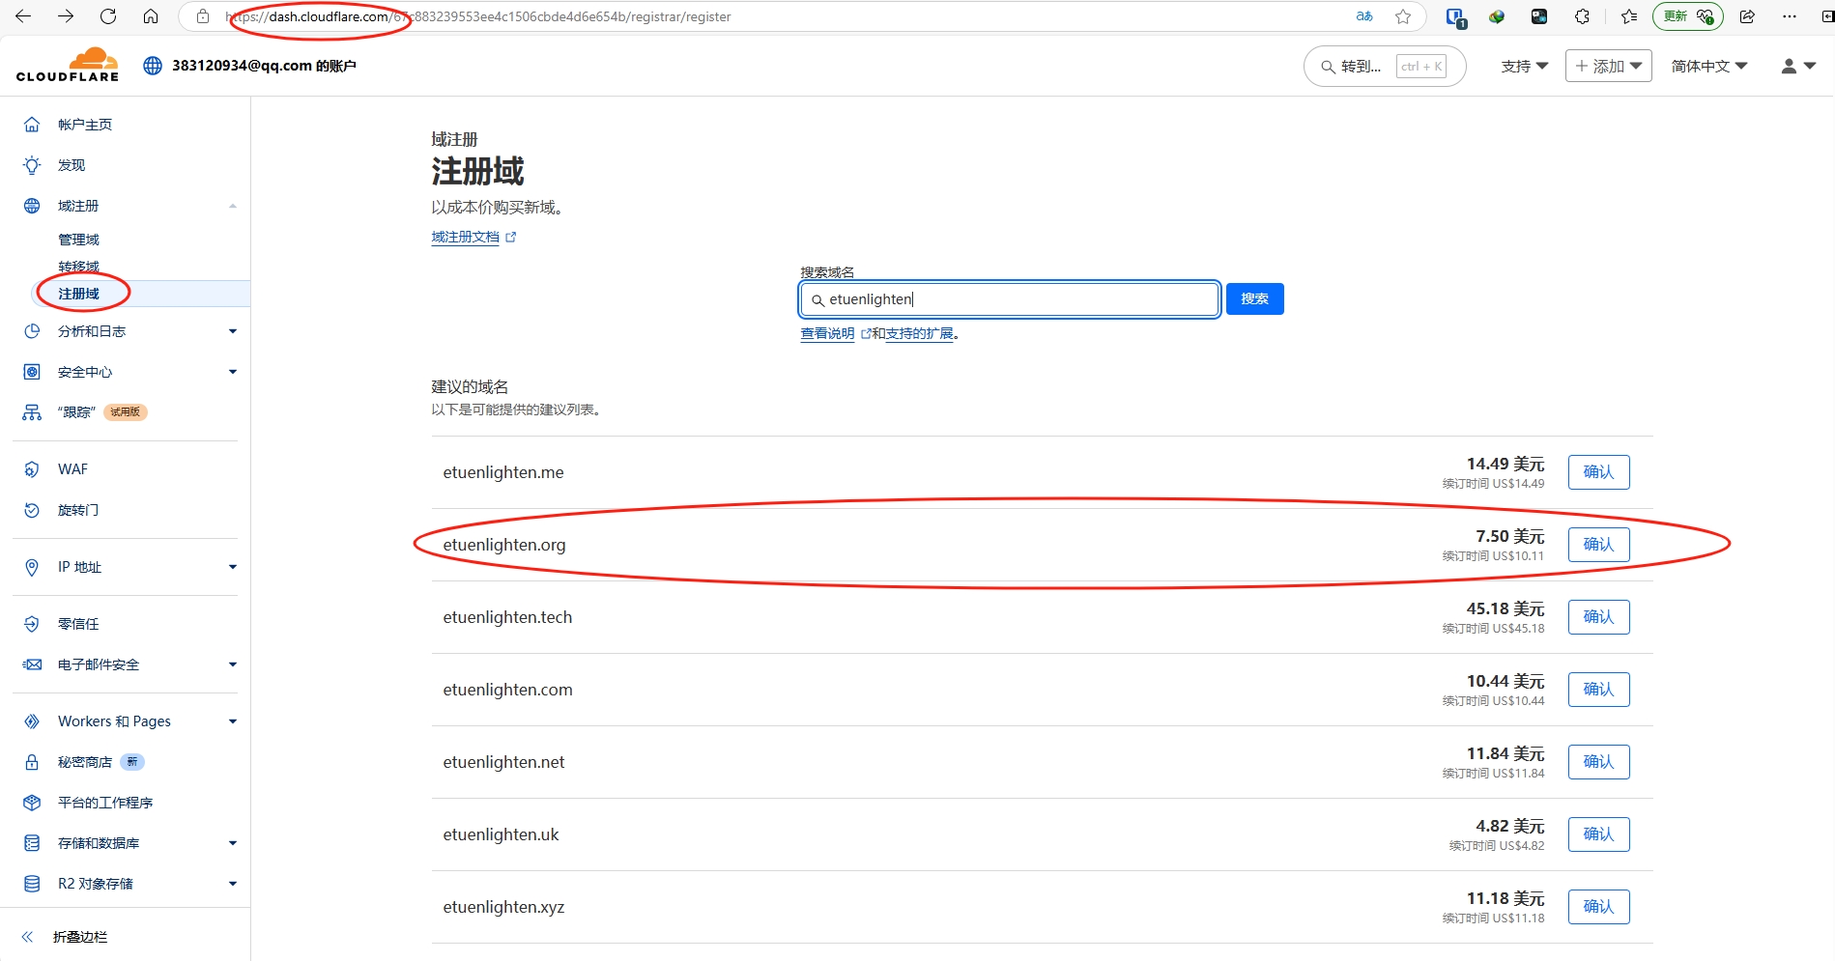Click the 旋转门 icon

[x=32, y=510]
